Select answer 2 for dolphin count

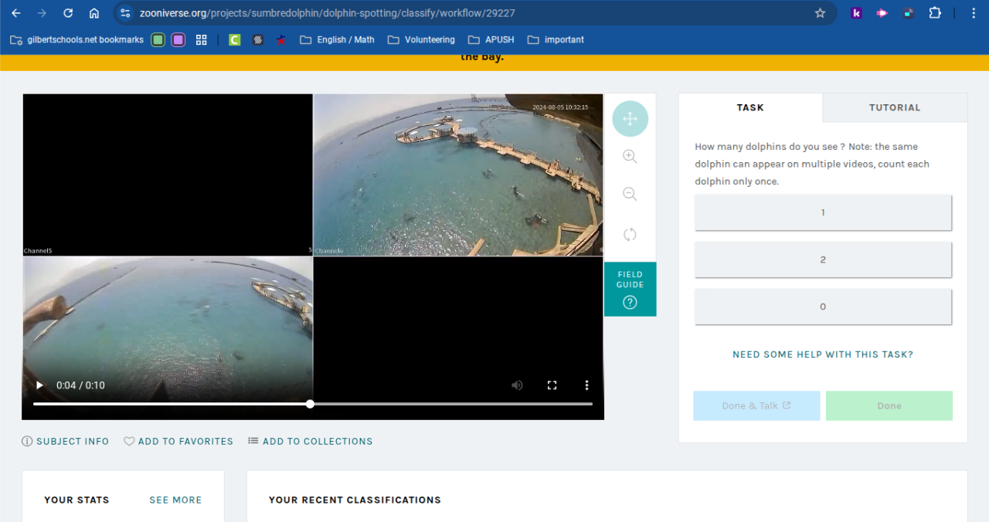(x=823, y=259)
